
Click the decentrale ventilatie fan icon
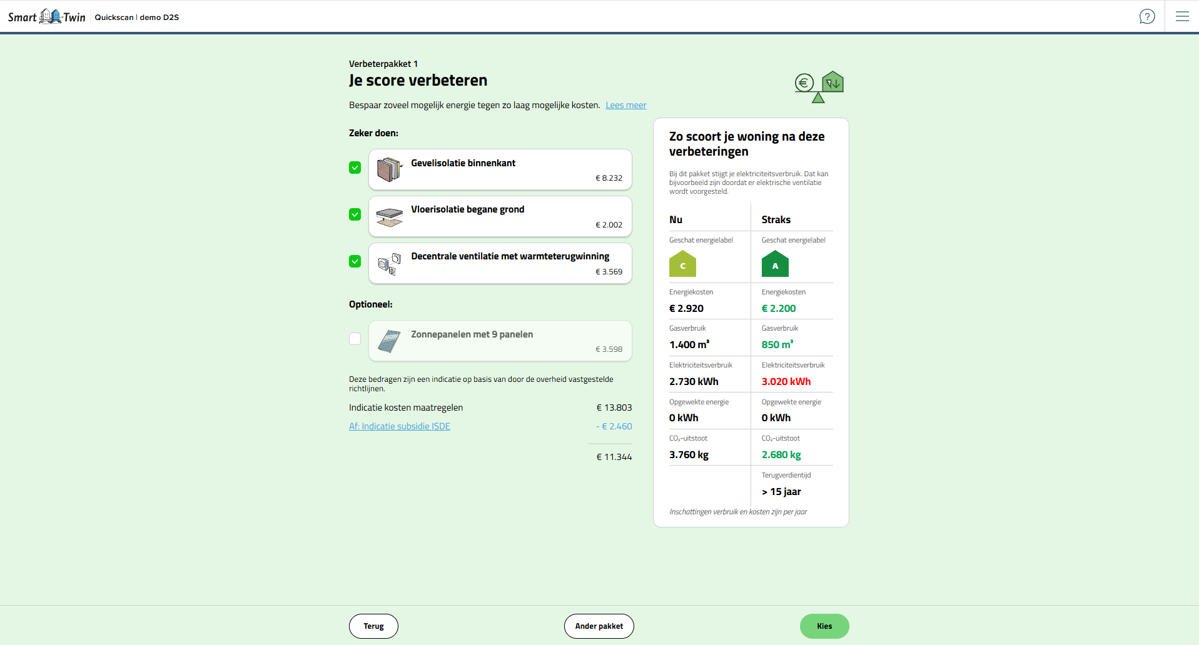[x=389, y=264]
